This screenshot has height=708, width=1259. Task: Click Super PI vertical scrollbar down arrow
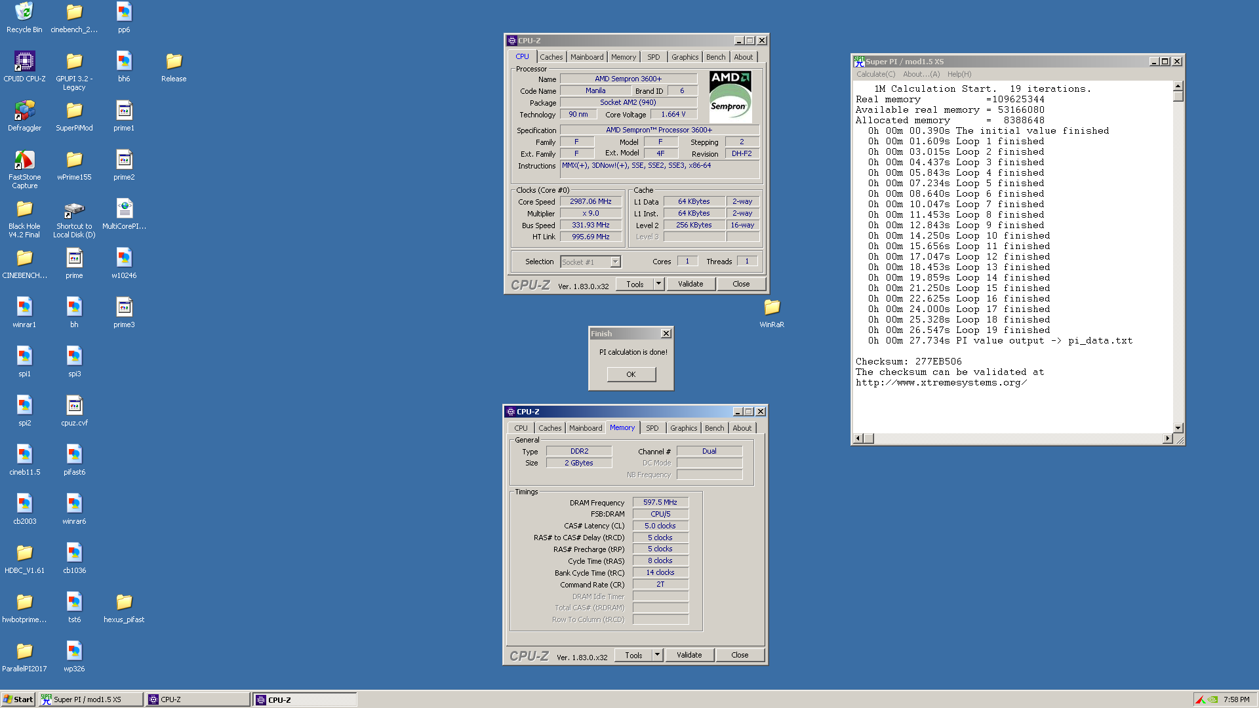pyautogui.click(x=1178, y=427)
